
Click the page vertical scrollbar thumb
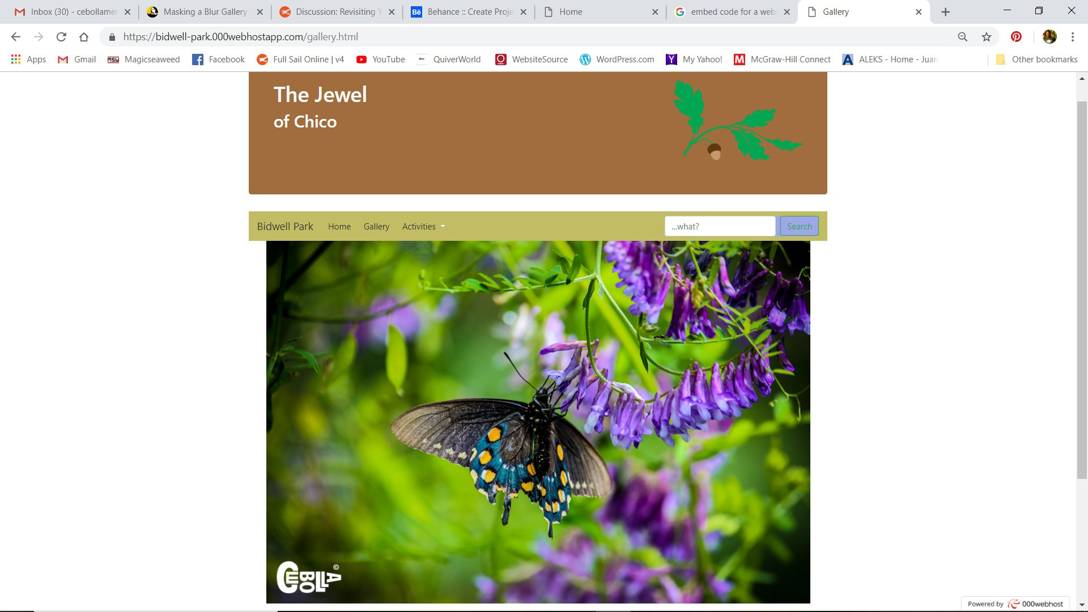pos(1082,290)
